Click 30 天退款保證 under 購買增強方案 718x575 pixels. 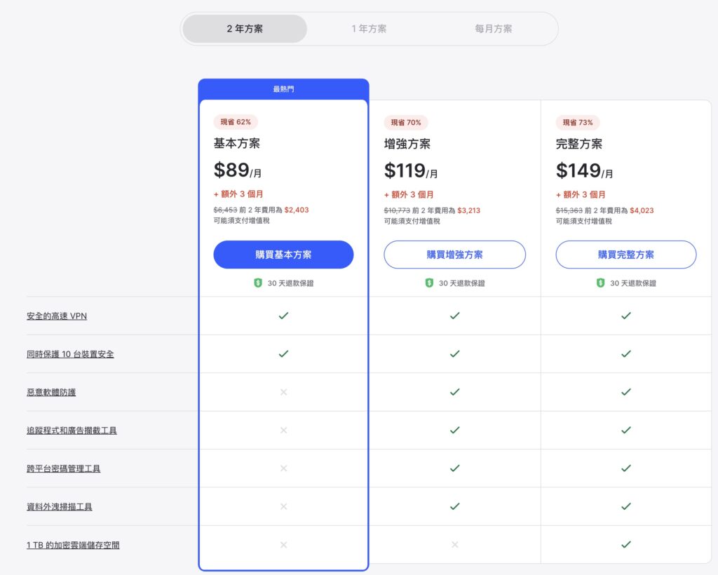pyautogui.click(x=461, y=283)
